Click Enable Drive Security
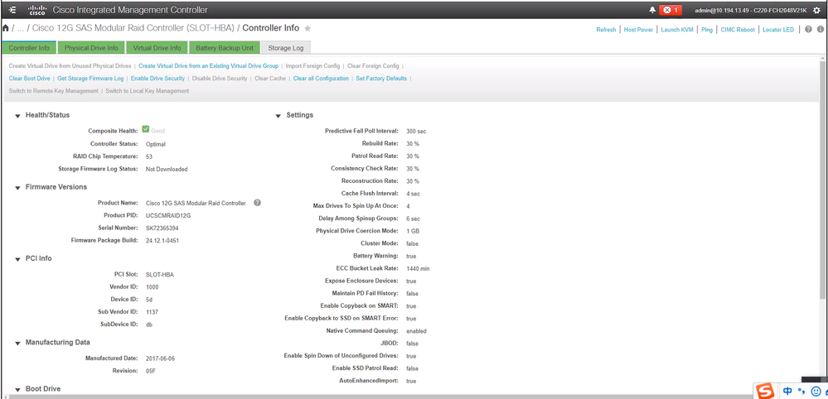 click(x=157, y=79)
